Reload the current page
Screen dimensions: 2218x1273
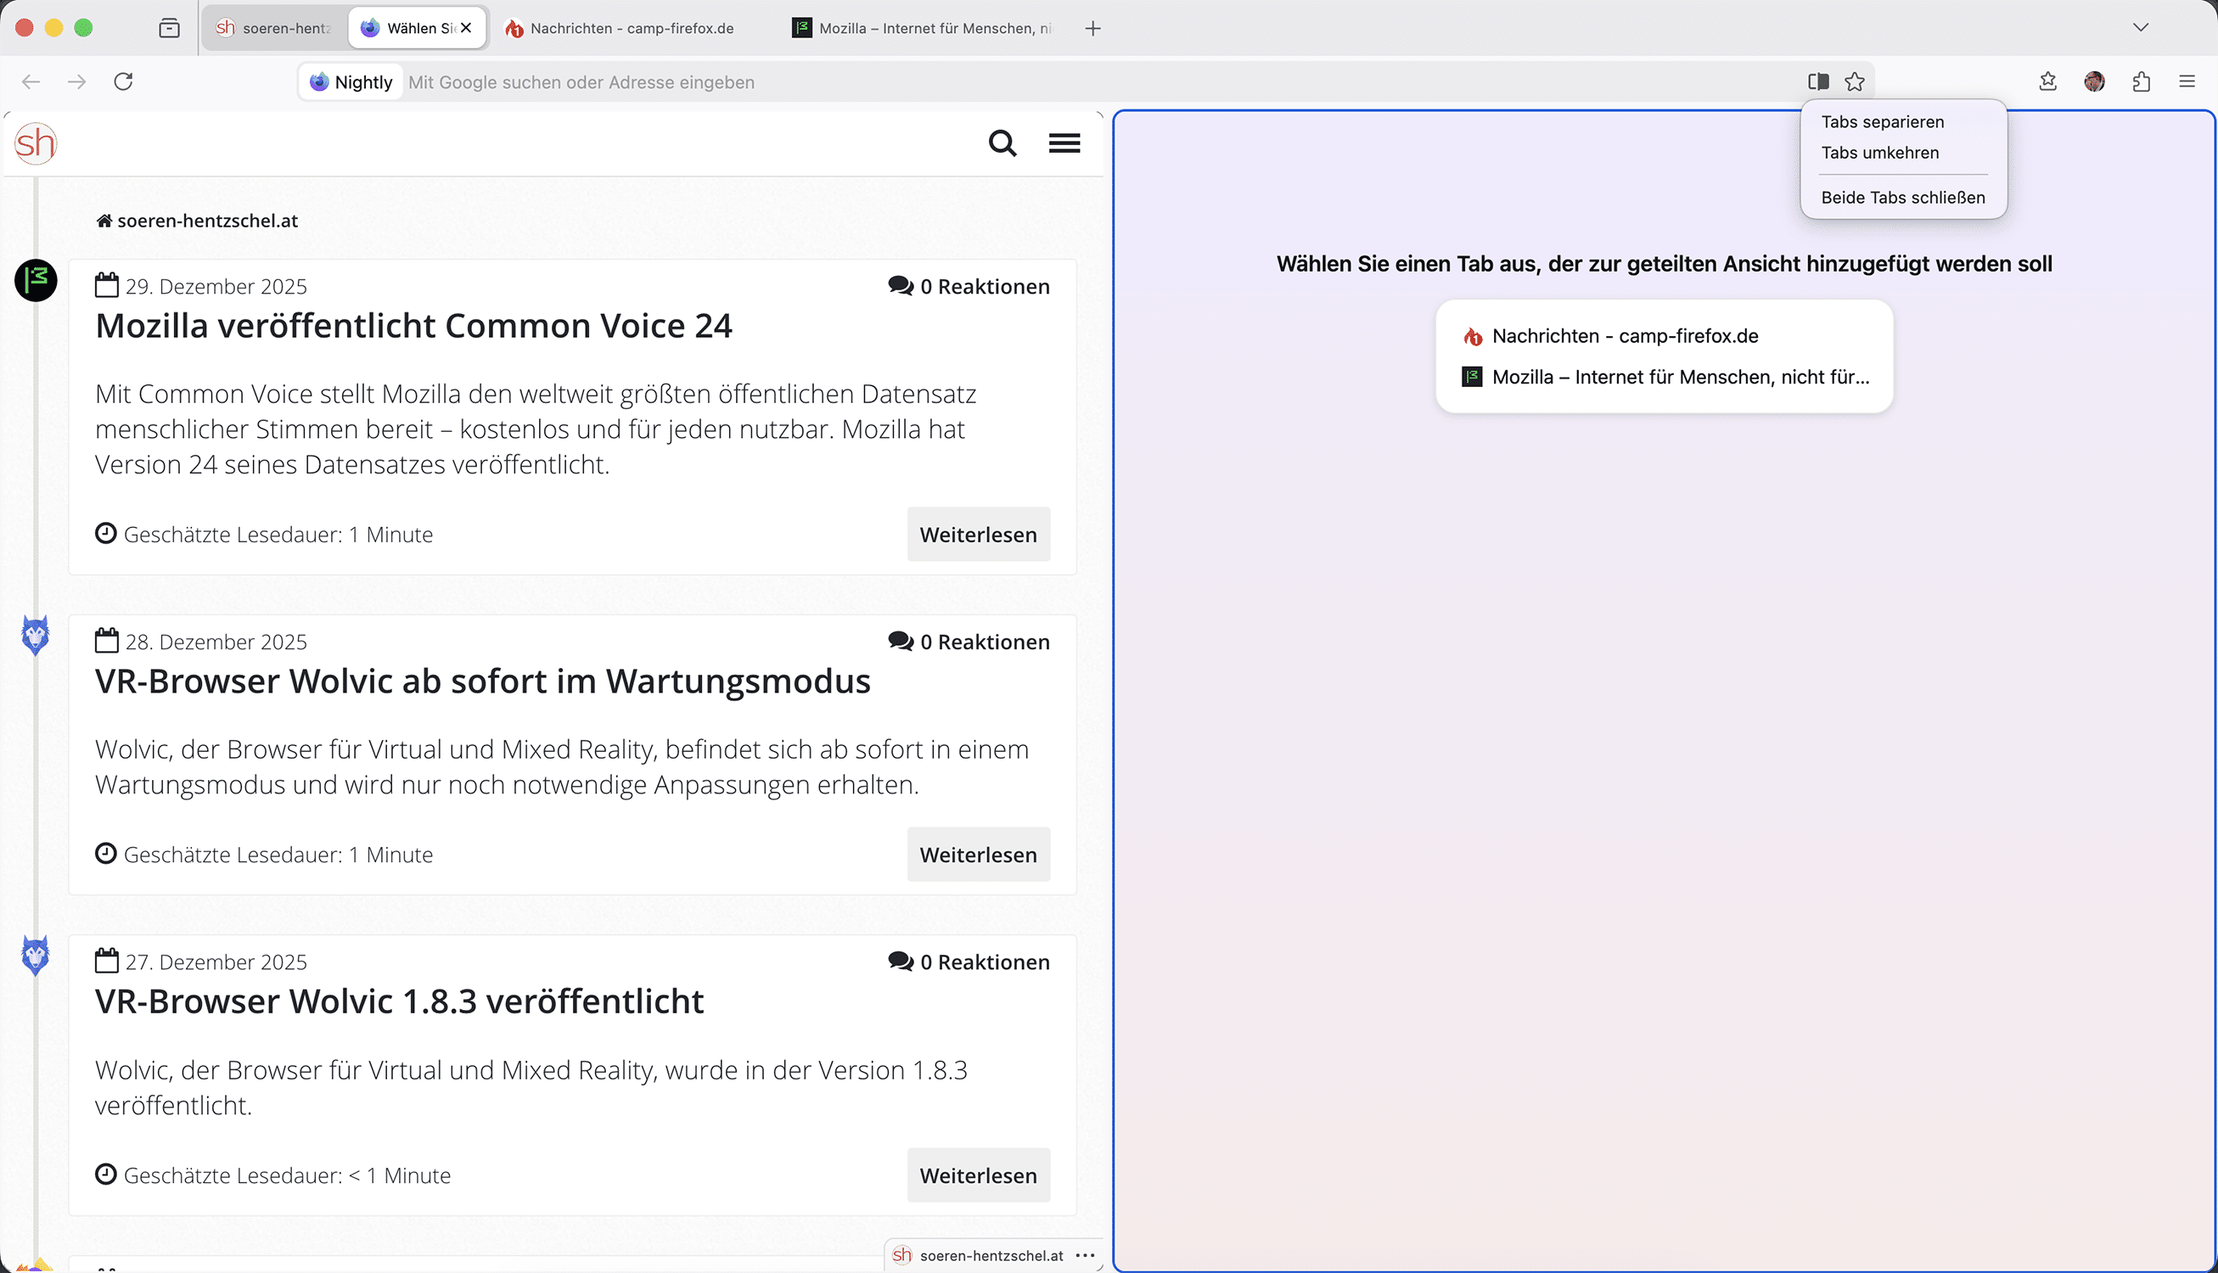click(123, 81)
